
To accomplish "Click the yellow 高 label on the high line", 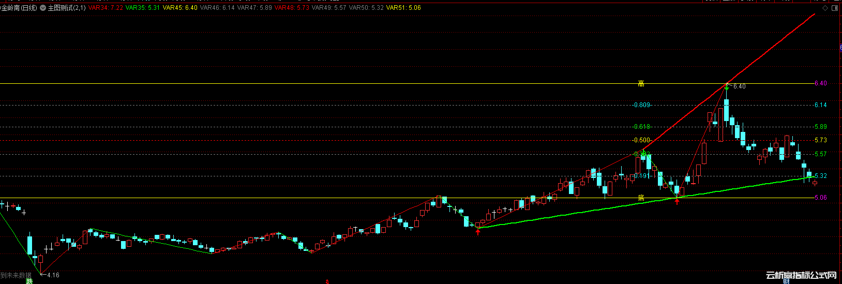I will click(641, 84).
